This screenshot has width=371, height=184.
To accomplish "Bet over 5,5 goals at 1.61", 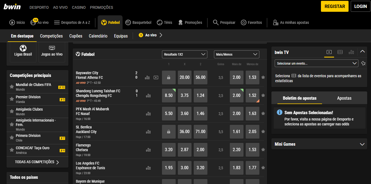I will point(237,132).
